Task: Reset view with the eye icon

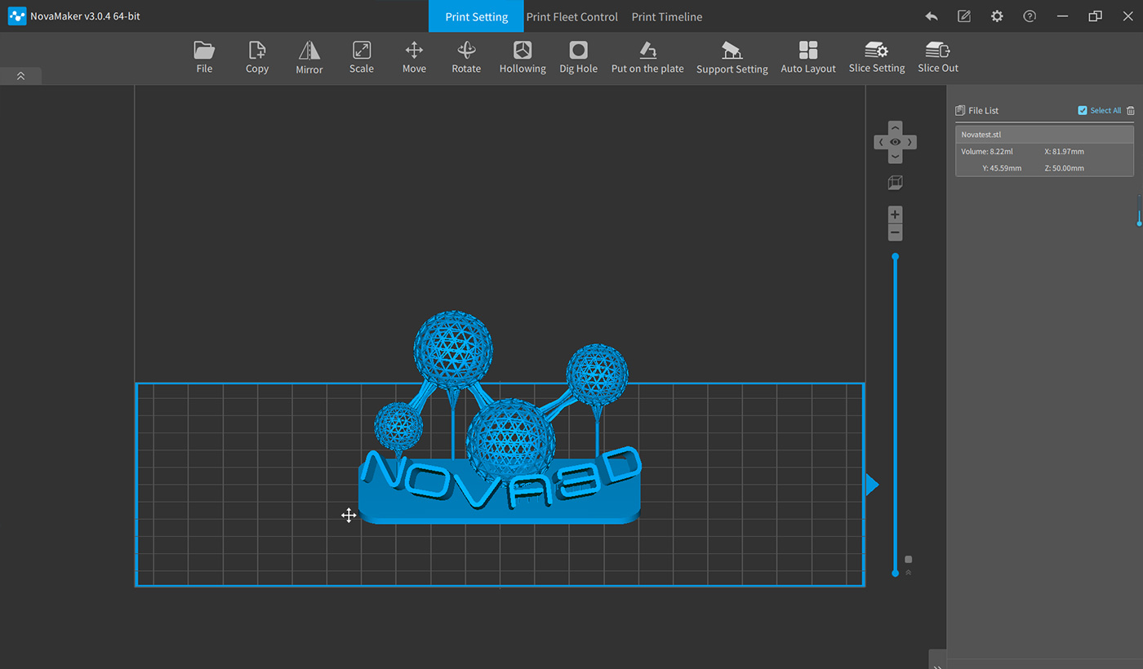Action: (x=896, y=142)
